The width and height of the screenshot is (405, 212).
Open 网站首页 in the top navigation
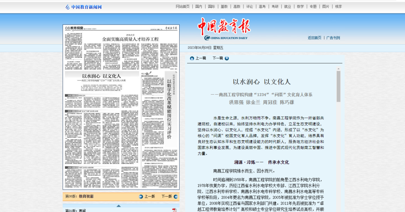(183, 6)
